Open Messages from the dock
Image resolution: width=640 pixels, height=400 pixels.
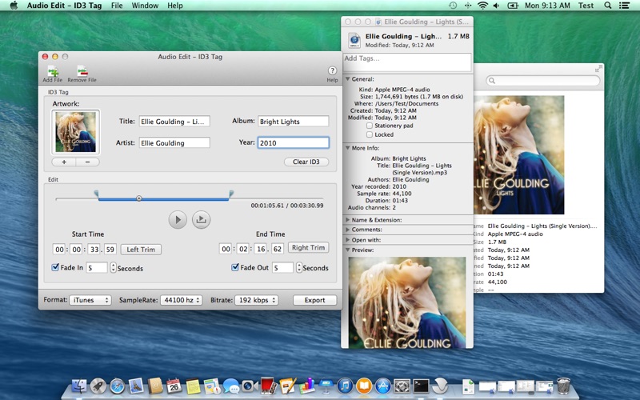tap(231, 386)
